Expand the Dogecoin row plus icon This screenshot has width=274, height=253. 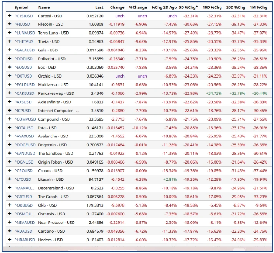point(10,145)
